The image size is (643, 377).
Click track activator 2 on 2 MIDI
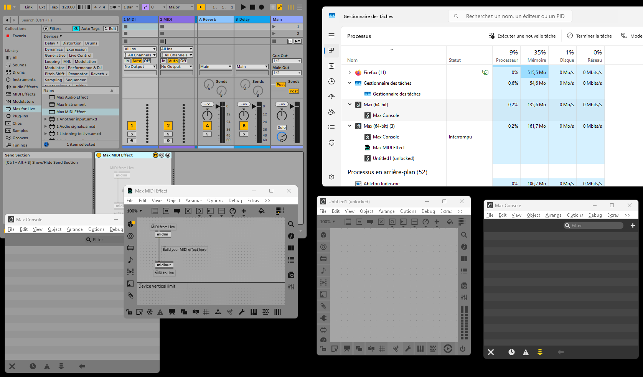coord(168,125)
